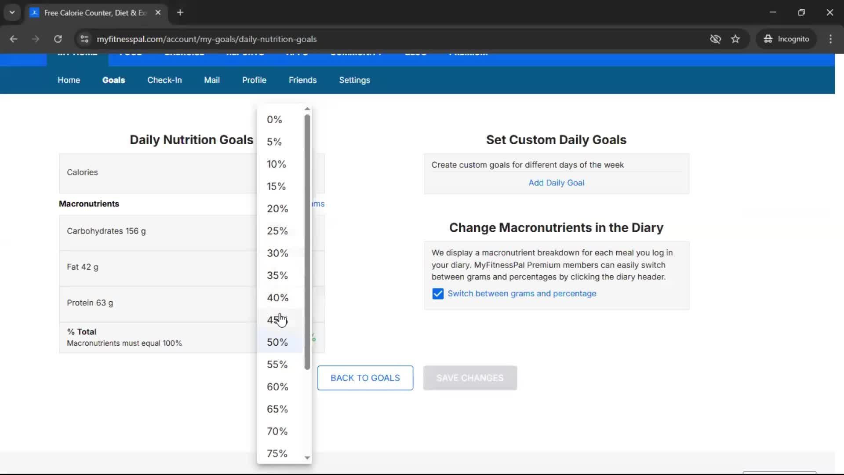Pick the 55% option
The image size is (844, 475).
(280, 365)
